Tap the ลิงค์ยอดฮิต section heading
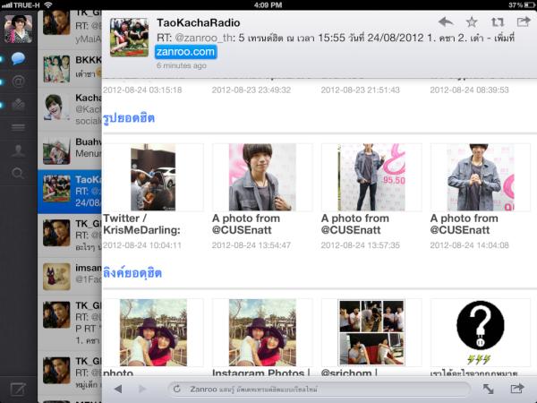537x403 pixels. pyautogui.click(x=132, y=273)
